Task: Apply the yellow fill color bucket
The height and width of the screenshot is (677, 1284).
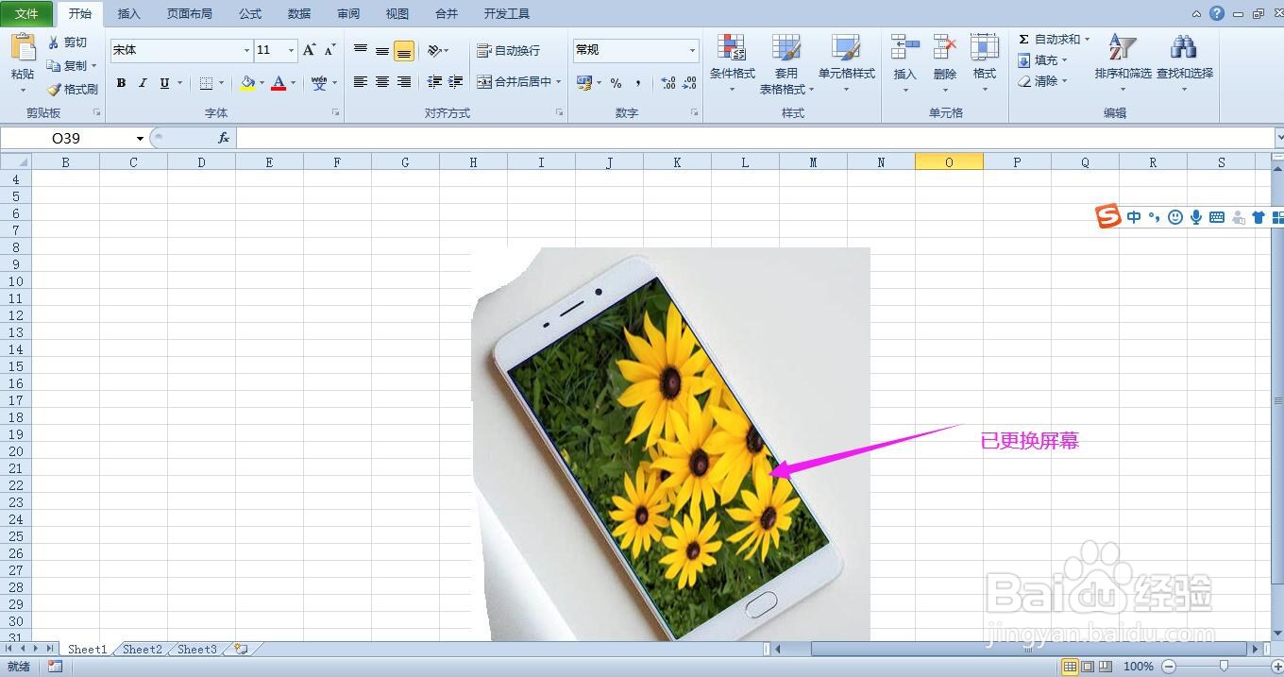Action: pos(247,83)
